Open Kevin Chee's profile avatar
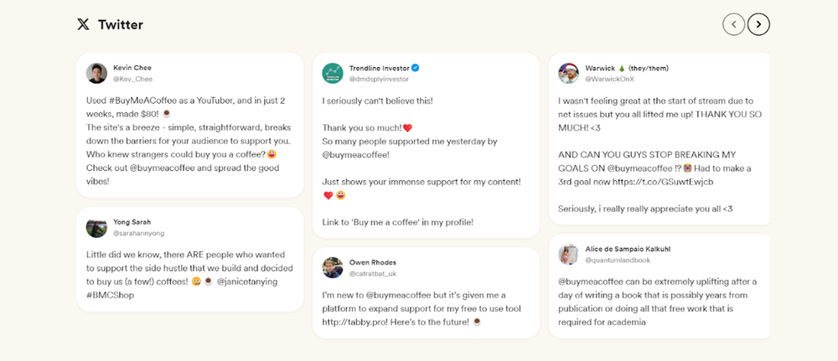Image resolution: width=838 pixels, height=361 pixels. click(96, 73)
